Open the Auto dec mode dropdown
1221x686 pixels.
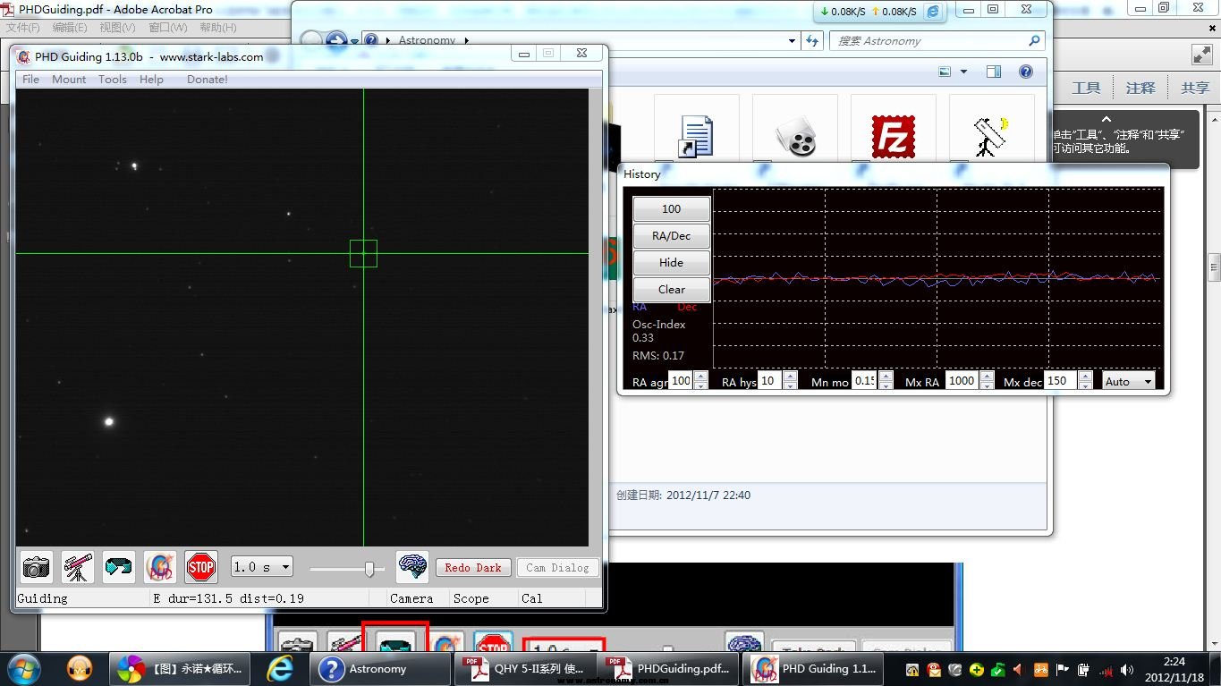point(1129,381)
